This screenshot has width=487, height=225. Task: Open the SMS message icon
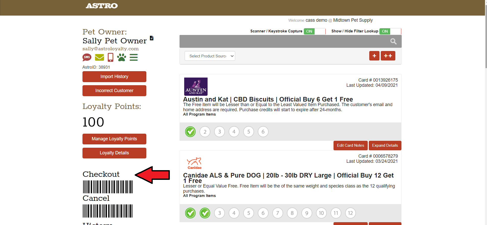pos(87,57)
